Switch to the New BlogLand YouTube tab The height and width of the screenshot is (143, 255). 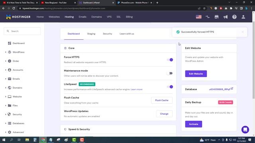[x=58, y=3]
